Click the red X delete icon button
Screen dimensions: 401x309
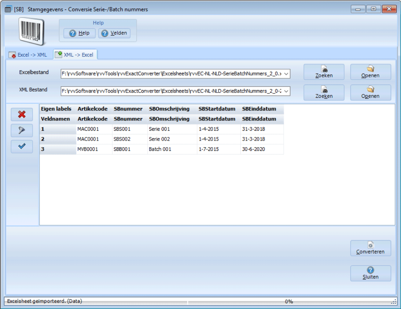(x=22, y=114)
